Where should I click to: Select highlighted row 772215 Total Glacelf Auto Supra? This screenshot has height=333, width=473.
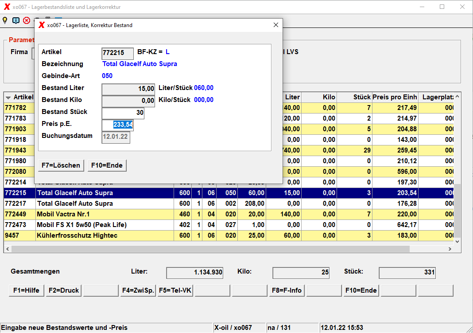(x=229, y=193)
